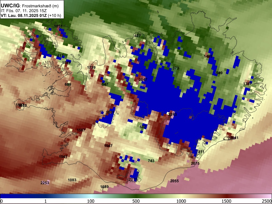Click the map value label '1083'
This screenshot has height=204, width=272.
click(72, 180)
